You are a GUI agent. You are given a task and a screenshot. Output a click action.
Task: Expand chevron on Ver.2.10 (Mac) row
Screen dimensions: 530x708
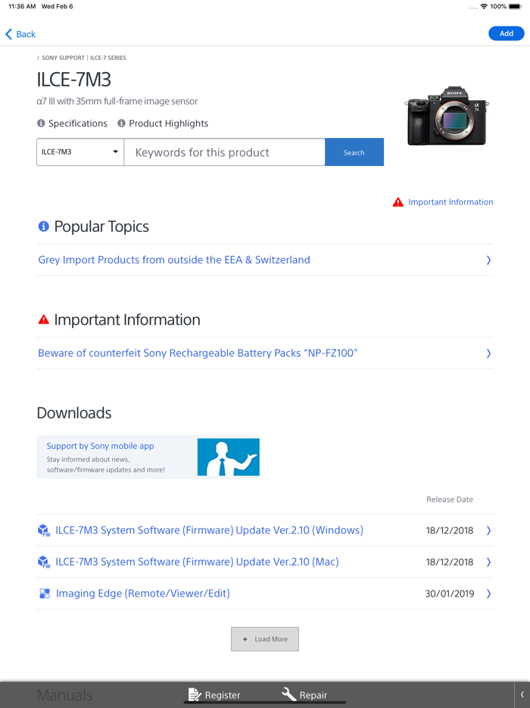click(x=488, y=562)
